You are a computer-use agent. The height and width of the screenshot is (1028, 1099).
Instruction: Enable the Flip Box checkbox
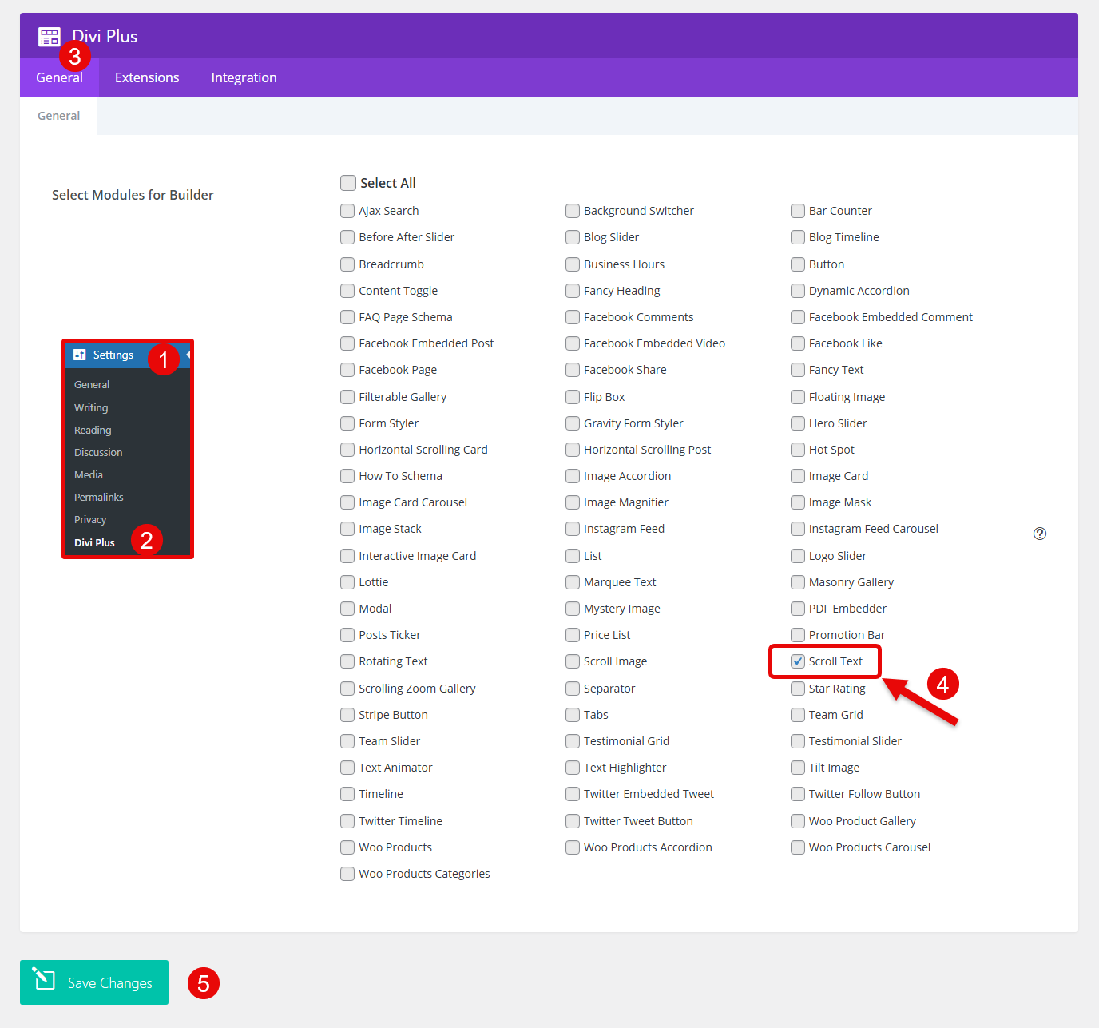573,397
